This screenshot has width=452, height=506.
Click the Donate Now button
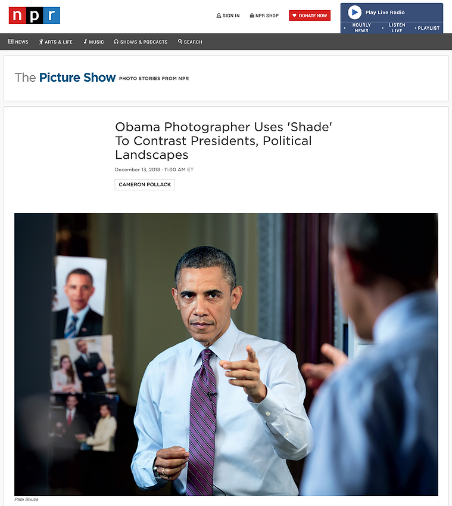click(x=310, y=16)
